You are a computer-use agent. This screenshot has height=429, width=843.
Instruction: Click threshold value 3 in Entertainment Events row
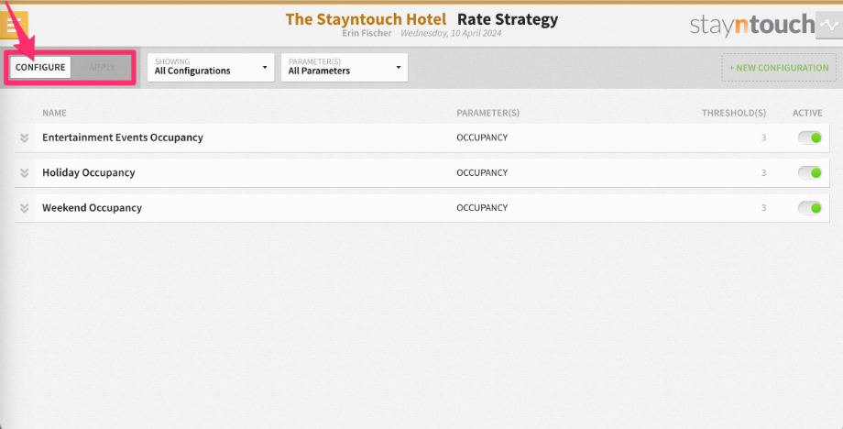click(763, 137)
